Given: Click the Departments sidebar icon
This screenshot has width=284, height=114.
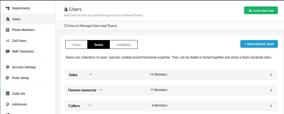Looking at the screenshot, I should [8, 8].
